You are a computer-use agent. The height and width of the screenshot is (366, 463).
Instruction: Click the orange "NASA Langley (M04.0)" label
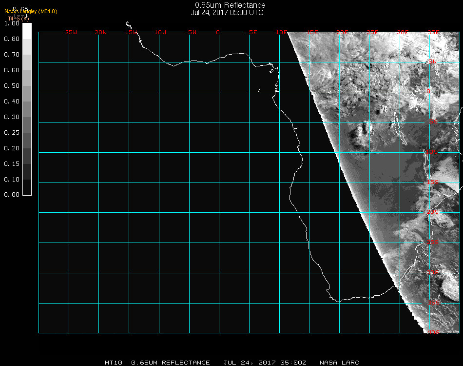tap(31, 11)
